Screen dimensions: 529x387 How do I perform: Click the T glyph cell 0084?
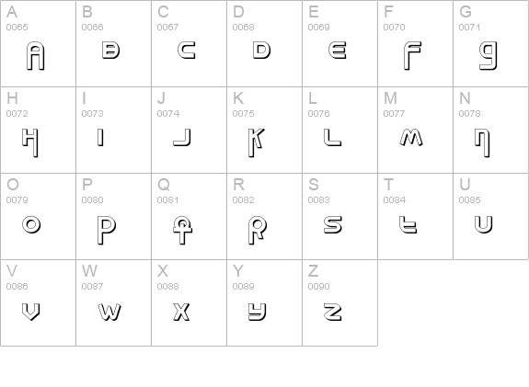coord(415,216)
